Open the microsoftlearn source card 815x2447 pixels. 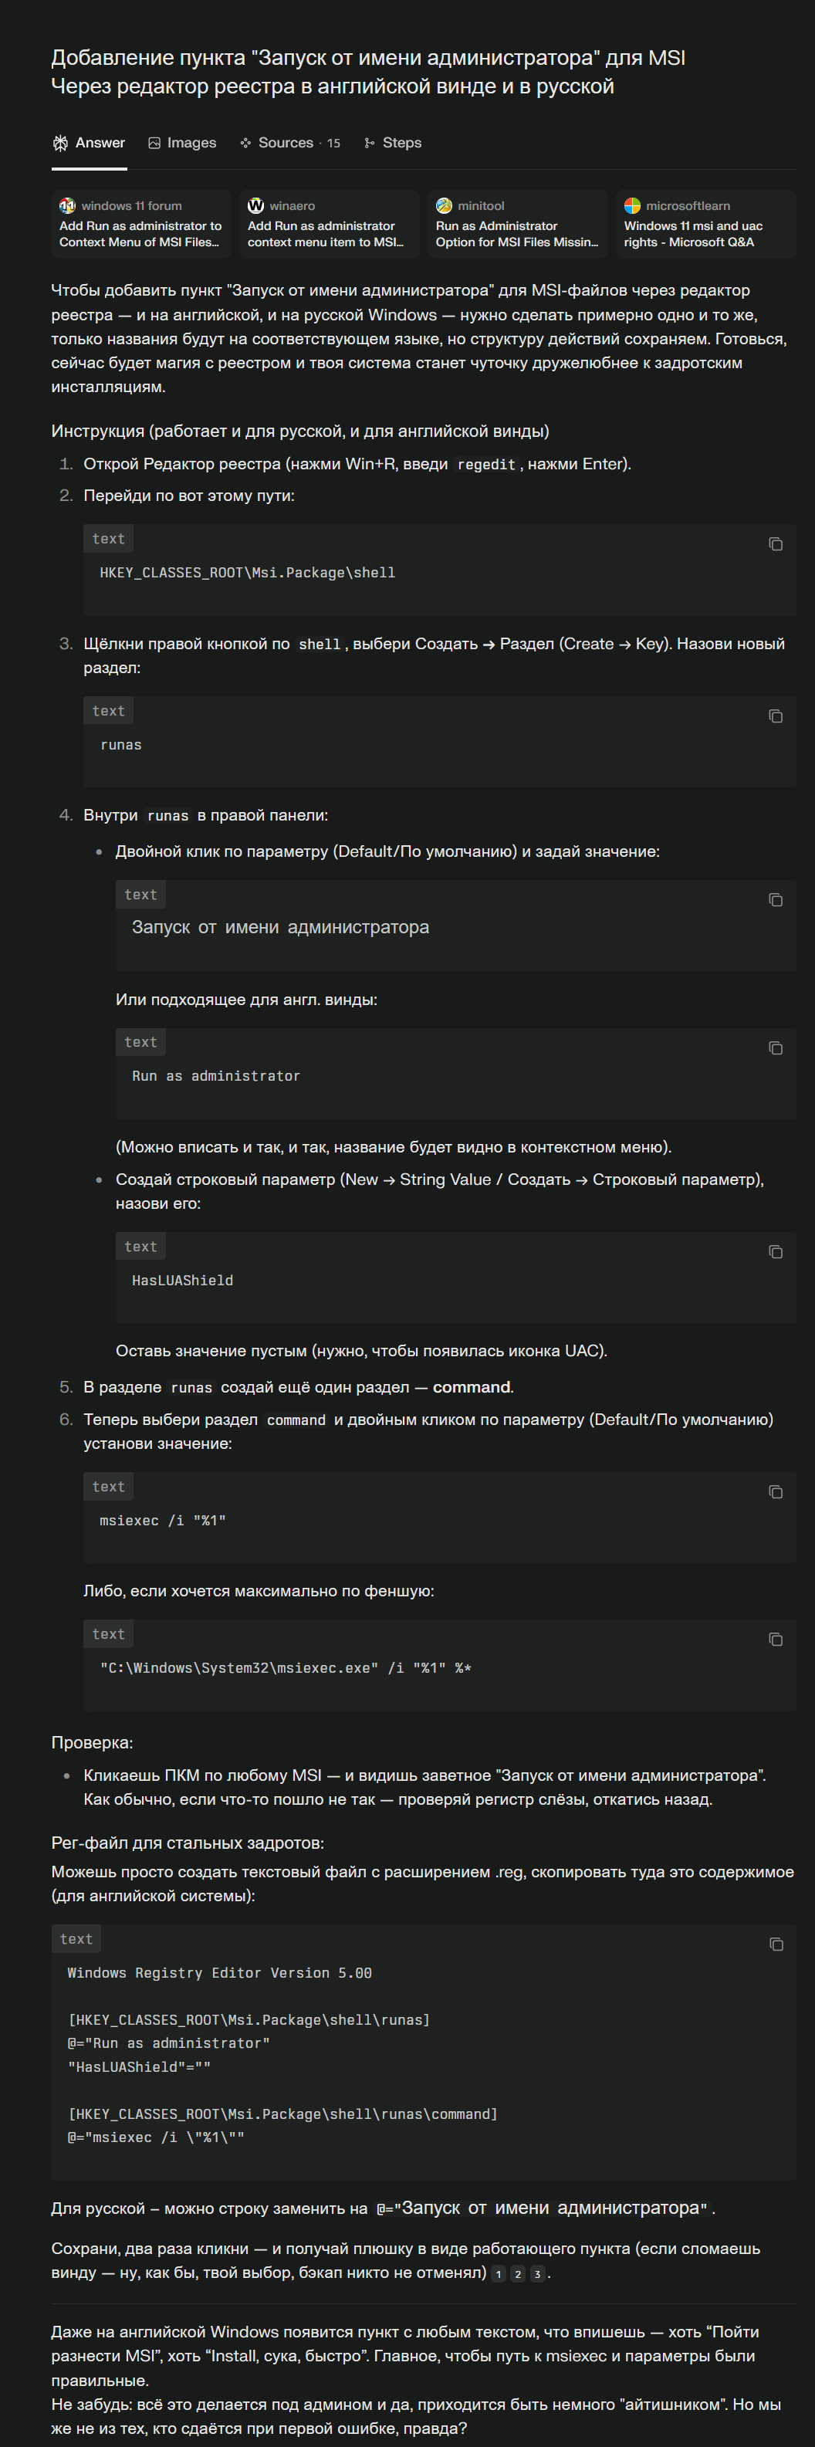[705, 224]
